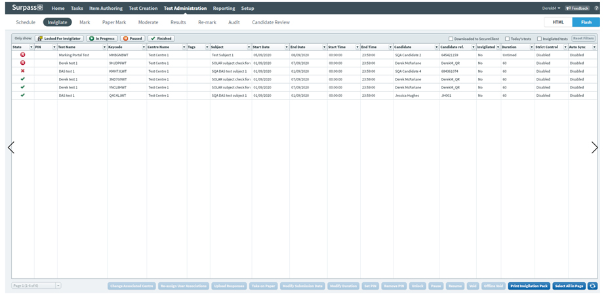Show only In Progress tests
The width and height of the screenshot is (610, 294).
pos(102,39)
